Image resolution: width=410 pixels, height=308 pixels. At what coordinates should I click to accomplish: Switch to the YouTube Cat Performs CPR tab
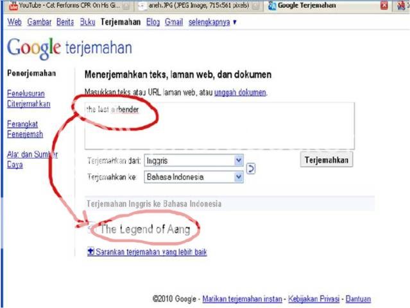(69, 6)
